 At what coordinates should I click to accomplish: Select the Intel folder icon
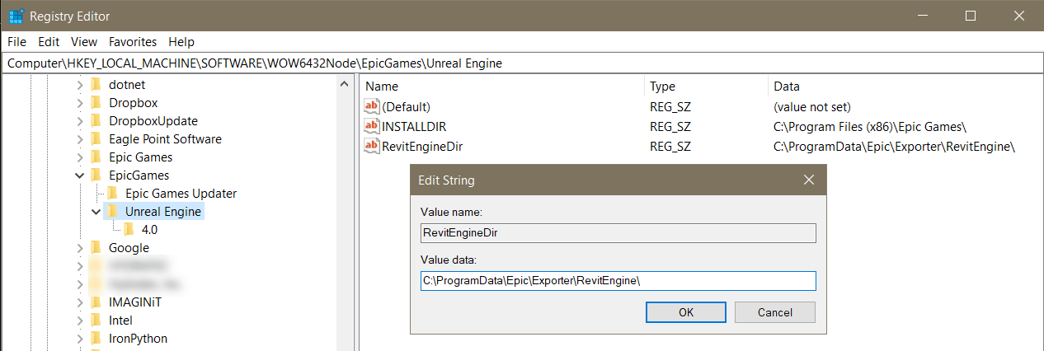point(96,321)
